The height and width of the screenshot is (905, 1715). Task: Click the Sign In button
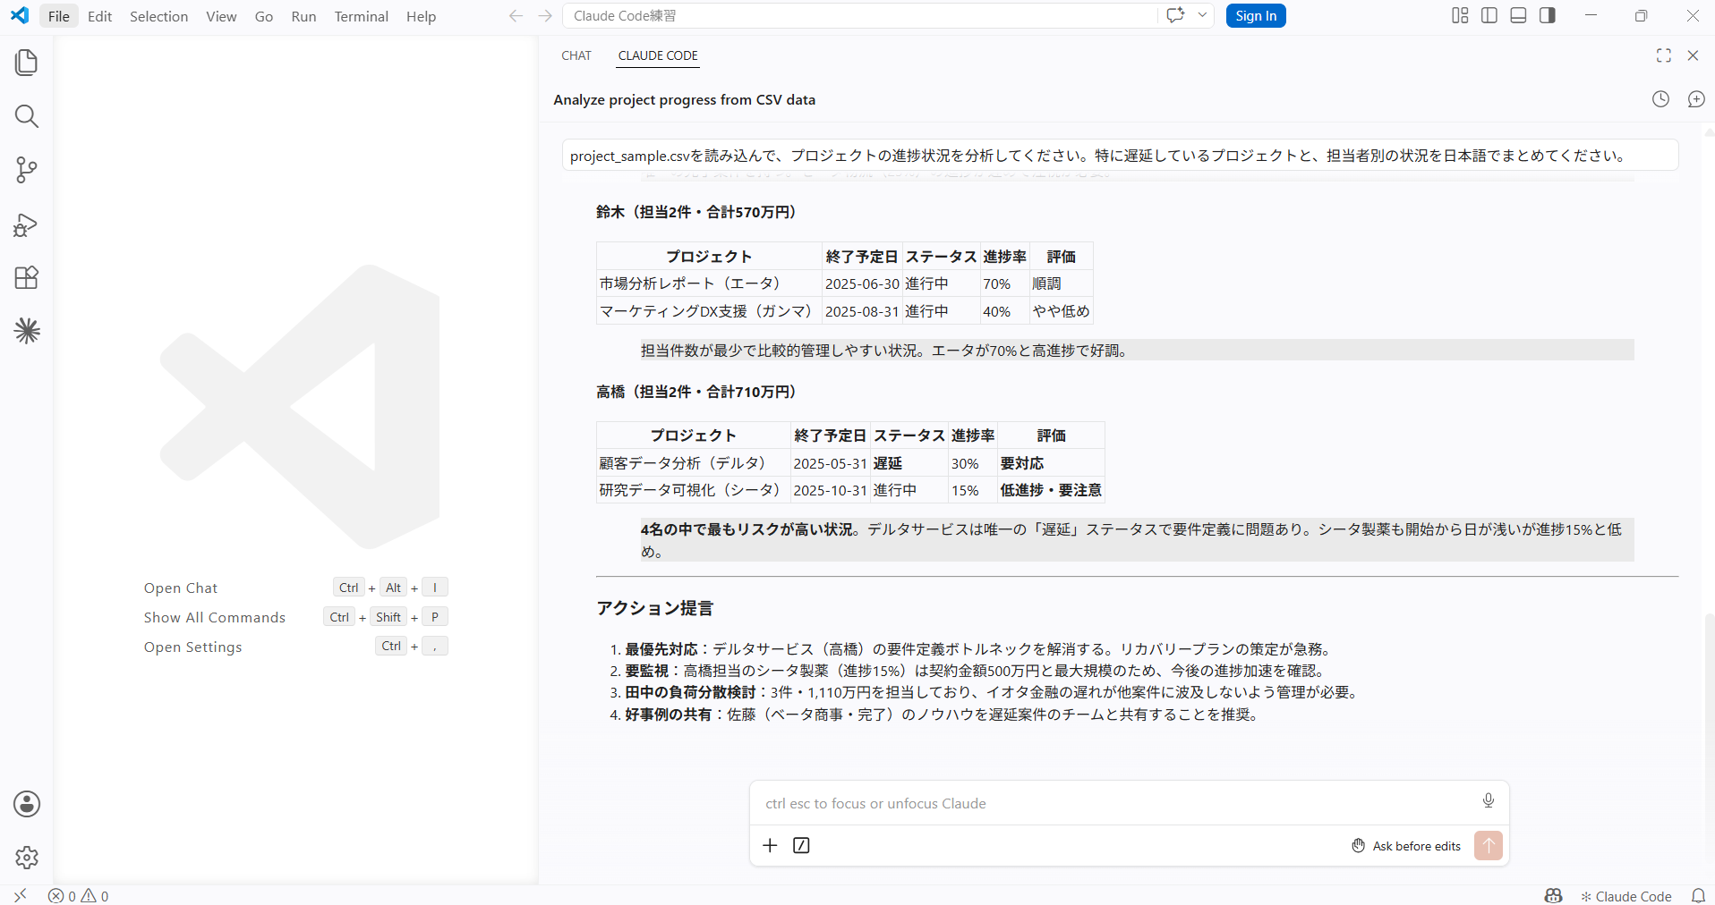[x=1256, y=16]
